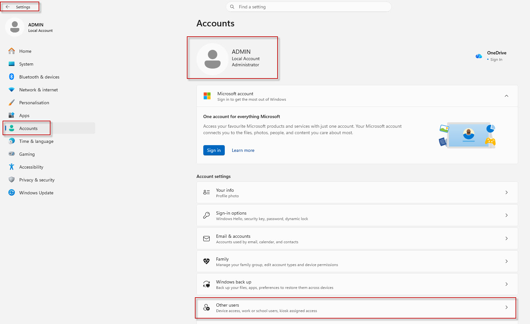Screen dimensions: 530x324
Task: Click the large ADMIN profile avatar
Action: [213, 59]
